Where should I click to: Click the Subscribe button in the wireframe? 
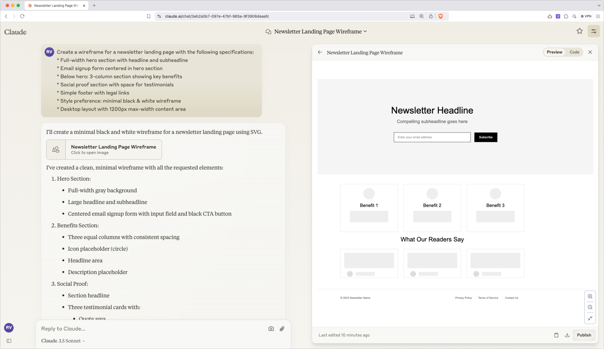(x=485, y=137)
